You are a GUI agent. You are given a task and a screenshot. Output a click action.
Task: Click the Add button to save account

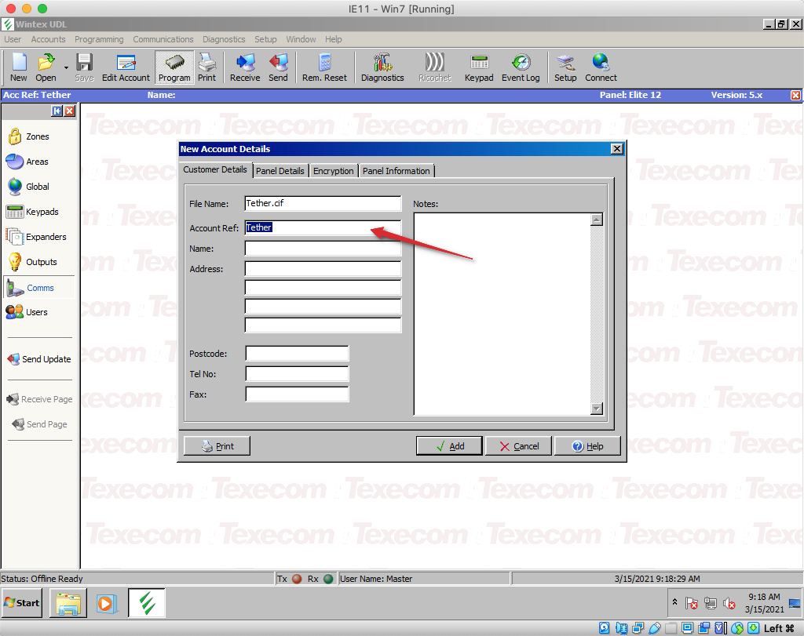pyautogui.click(x=449, y=445)
